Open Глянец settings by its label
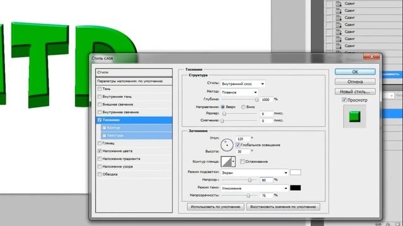403x226 pixels. coord(108,143)
